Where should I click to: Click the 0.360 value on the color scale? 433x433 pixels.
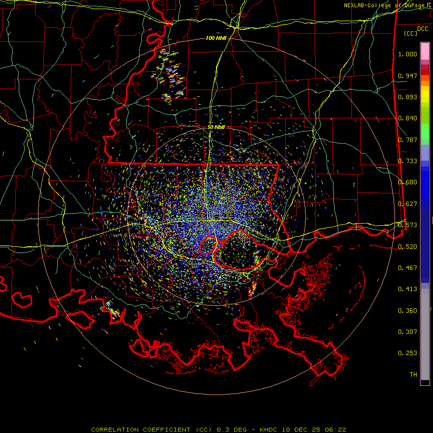click(408, 311)
